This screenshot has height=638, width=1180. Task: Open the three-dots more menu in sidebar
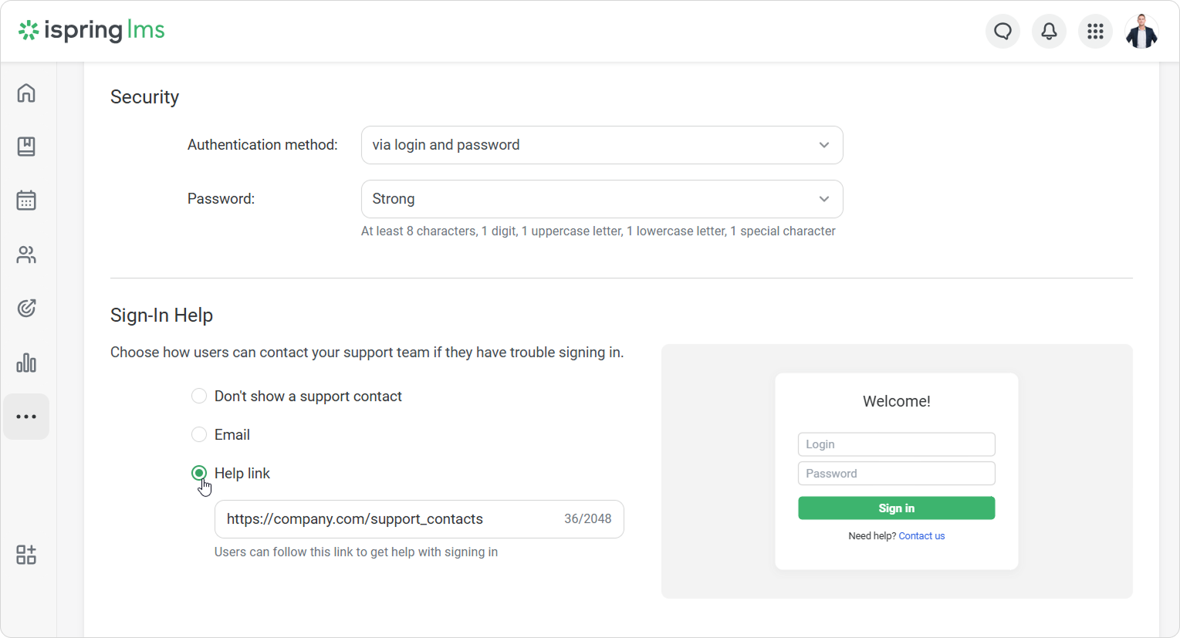26,417
